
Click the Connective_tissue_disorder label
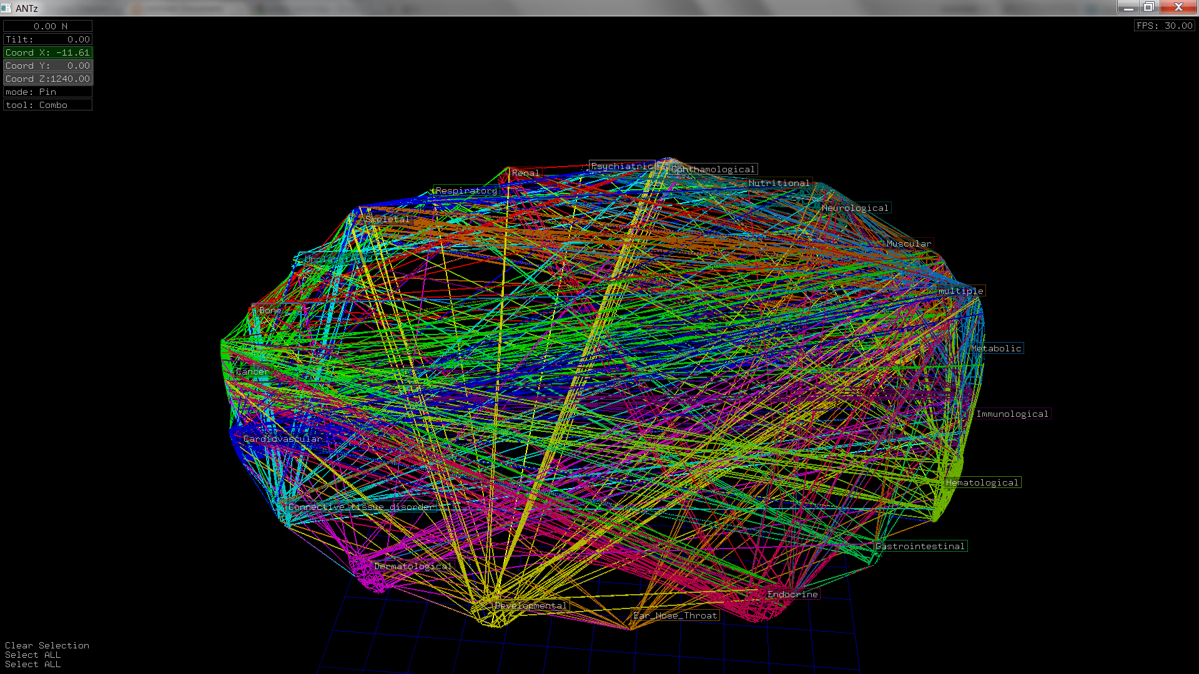coord(361,507)
